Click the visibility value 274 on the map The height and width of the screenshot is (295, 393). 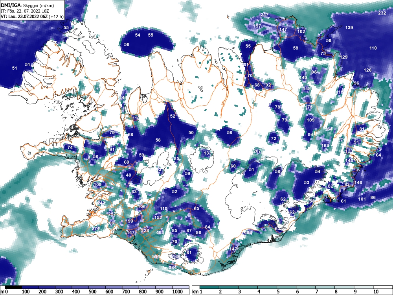(x=95, y=229)
